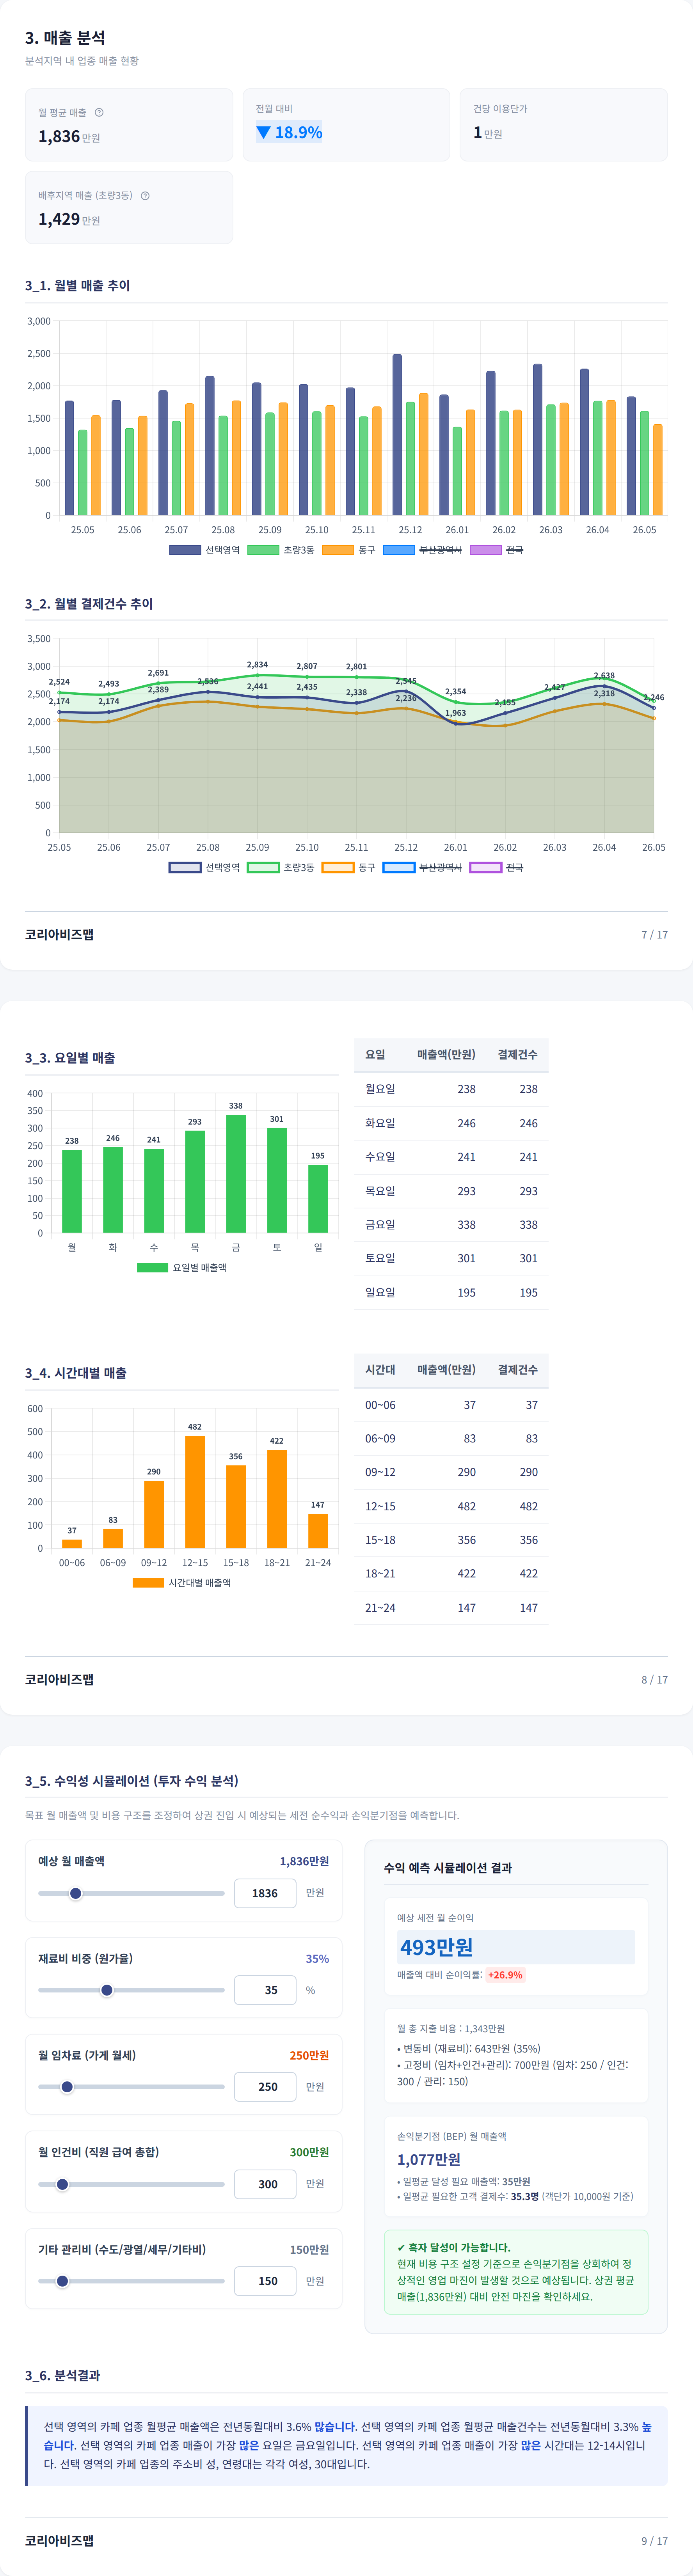Show 전국 series in 월별 매출 추이 legend

tap(497, 550)
